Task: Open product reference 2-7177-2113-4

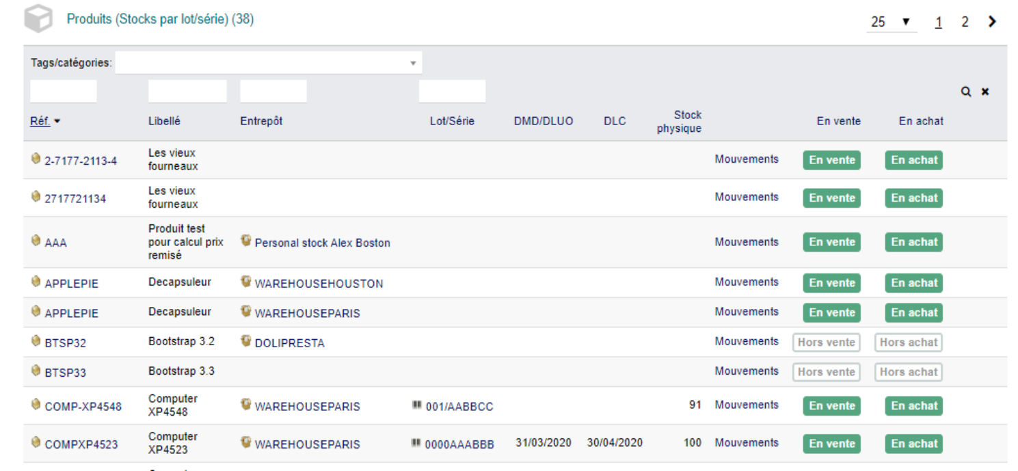Action: coord(81,161)
